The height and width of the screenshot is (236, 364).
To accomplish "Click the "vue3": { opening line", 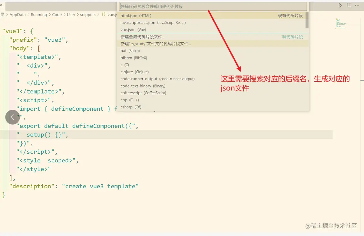I will (18, 31).
